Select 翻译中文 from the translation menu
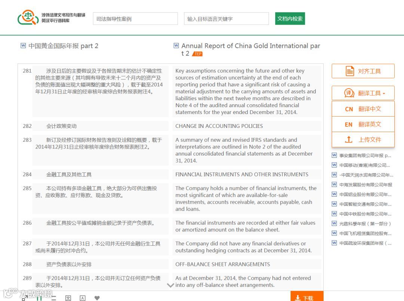 coord(363,109)
